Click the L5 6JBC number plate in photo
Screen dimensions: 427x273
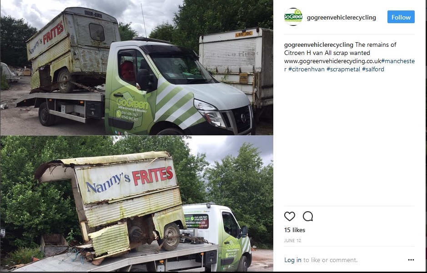coord(244,34)
